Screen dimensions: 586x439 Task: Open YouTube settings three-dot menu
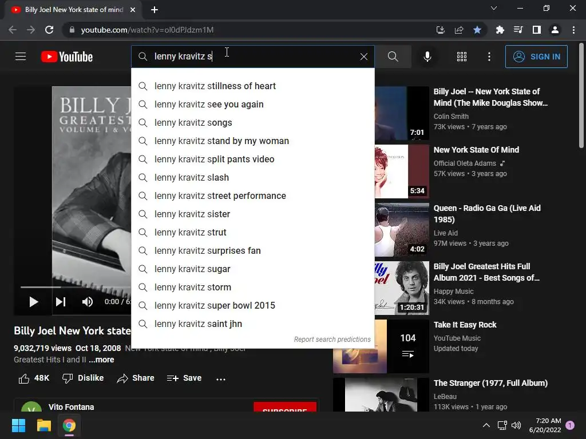tap(489, 57)
